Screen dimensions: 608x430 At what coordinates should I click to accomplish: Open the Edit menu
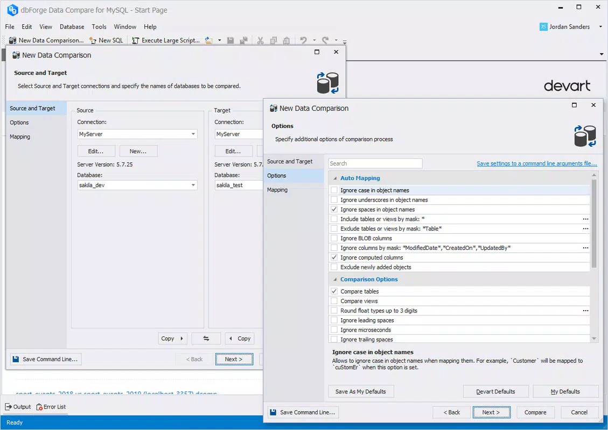(x=27, y=27)
